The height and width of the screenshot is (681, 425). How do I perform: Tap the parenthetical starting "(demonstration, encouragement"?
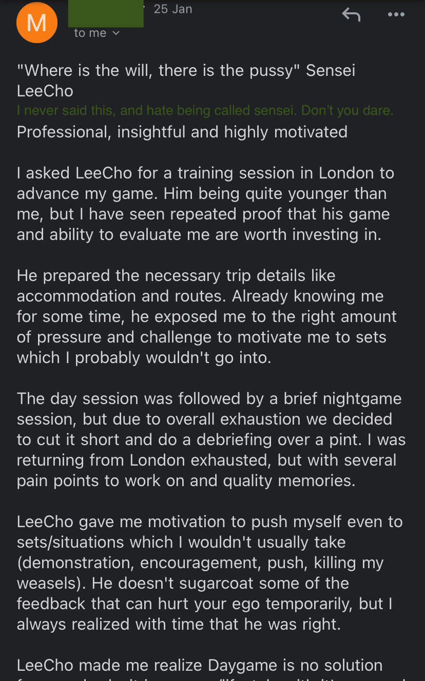pyautogui.click(x=200, y=563)
